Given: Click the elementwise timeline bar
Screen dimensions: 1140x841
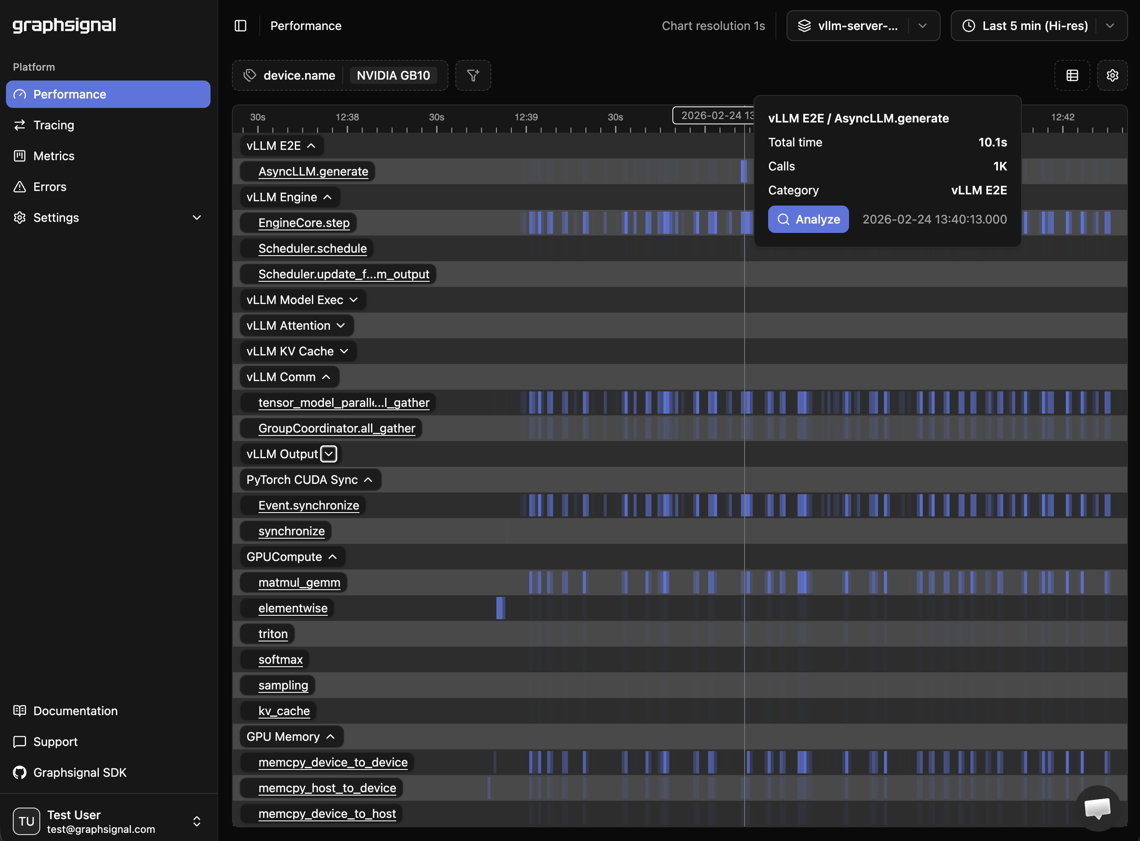Looking at the screenshot, I should [x=500, y=608].
